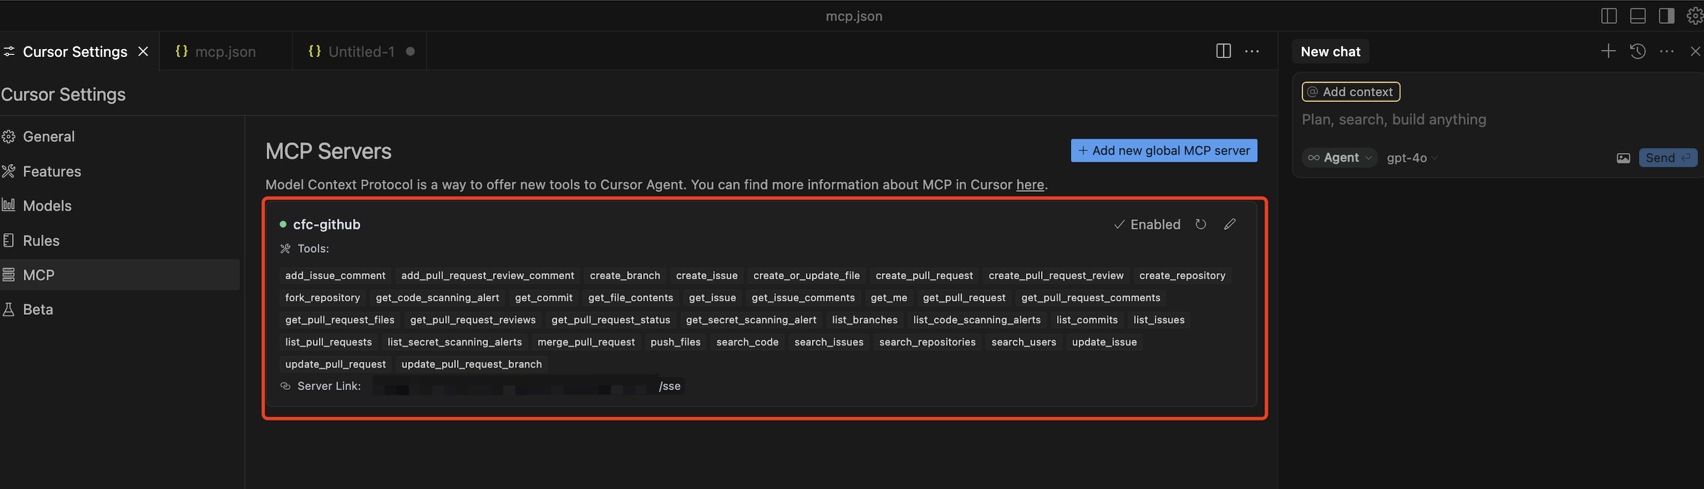Attach an image in chat input
This screenshot has height=489, width=1704.
(x=1623, y=158)
